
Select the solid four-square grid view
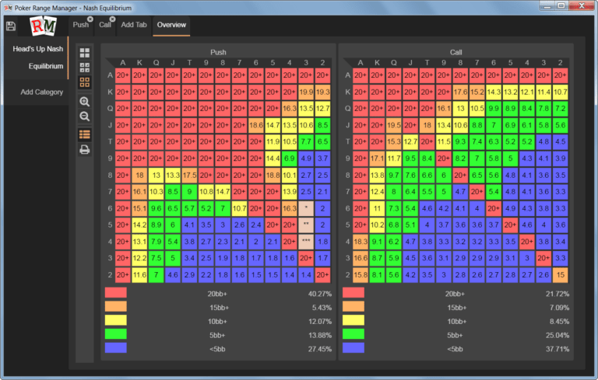point(84,53)
